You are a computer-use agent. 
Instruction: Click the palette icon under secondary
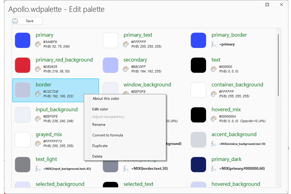(x=126, y=69)
